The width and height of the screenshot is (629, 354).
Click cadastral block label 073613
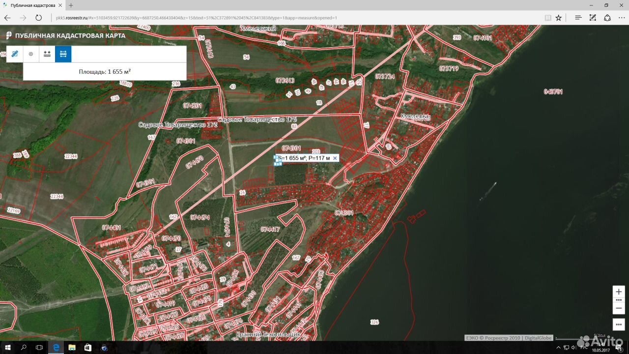coord(285,81)
